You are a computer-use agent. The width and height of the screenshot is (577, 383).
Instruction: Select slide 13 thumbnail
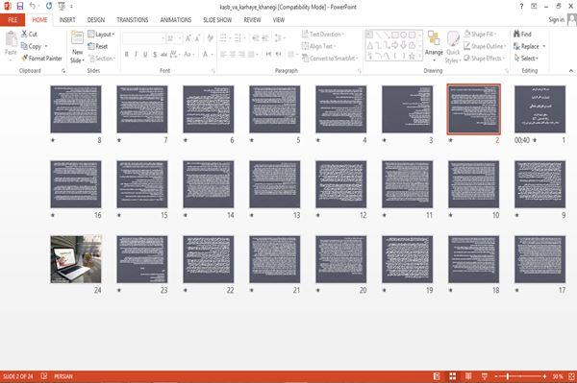274,184
